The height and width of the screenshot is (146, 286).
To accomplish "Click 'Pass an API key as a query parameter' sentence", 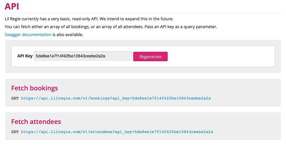I will pos(181,27).
